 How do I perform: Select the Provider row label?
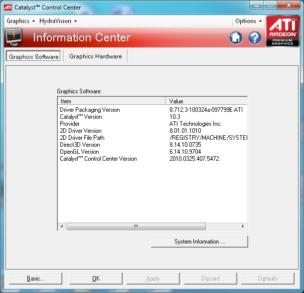[x=70, y=124]
